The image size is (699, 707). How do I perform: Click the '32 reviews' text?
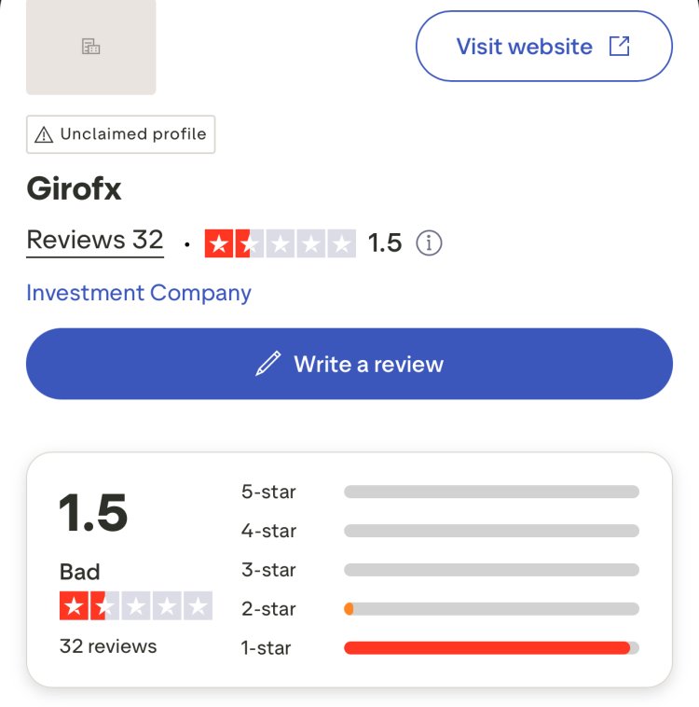tap(108, 646)
